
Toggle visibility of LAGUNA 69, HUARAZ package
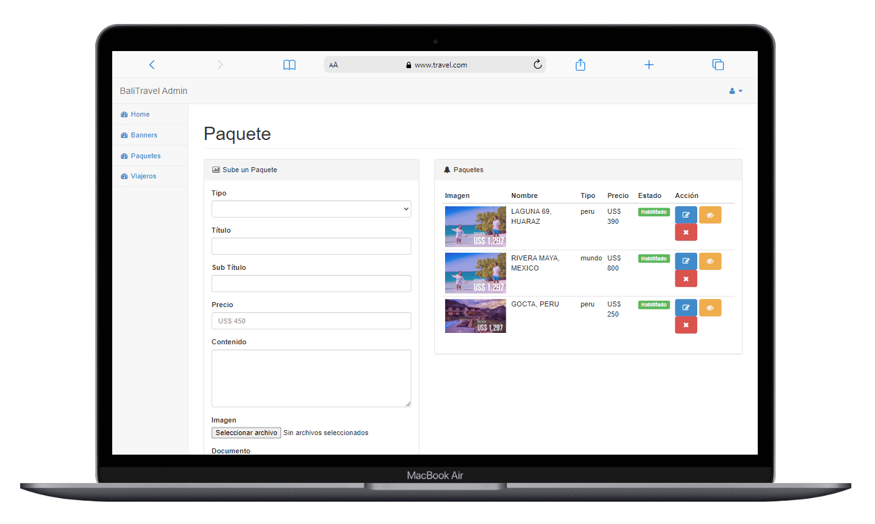(710, 215)
